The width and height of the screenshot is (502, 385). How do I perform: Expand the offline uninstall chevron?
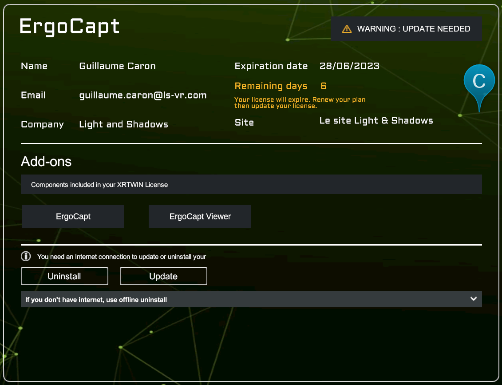474,299
